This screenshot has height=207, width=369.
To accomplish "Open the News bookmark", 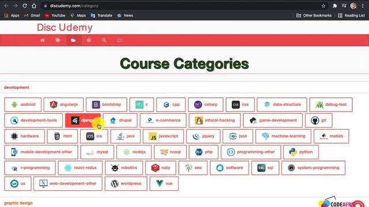I will pos(125,16).
